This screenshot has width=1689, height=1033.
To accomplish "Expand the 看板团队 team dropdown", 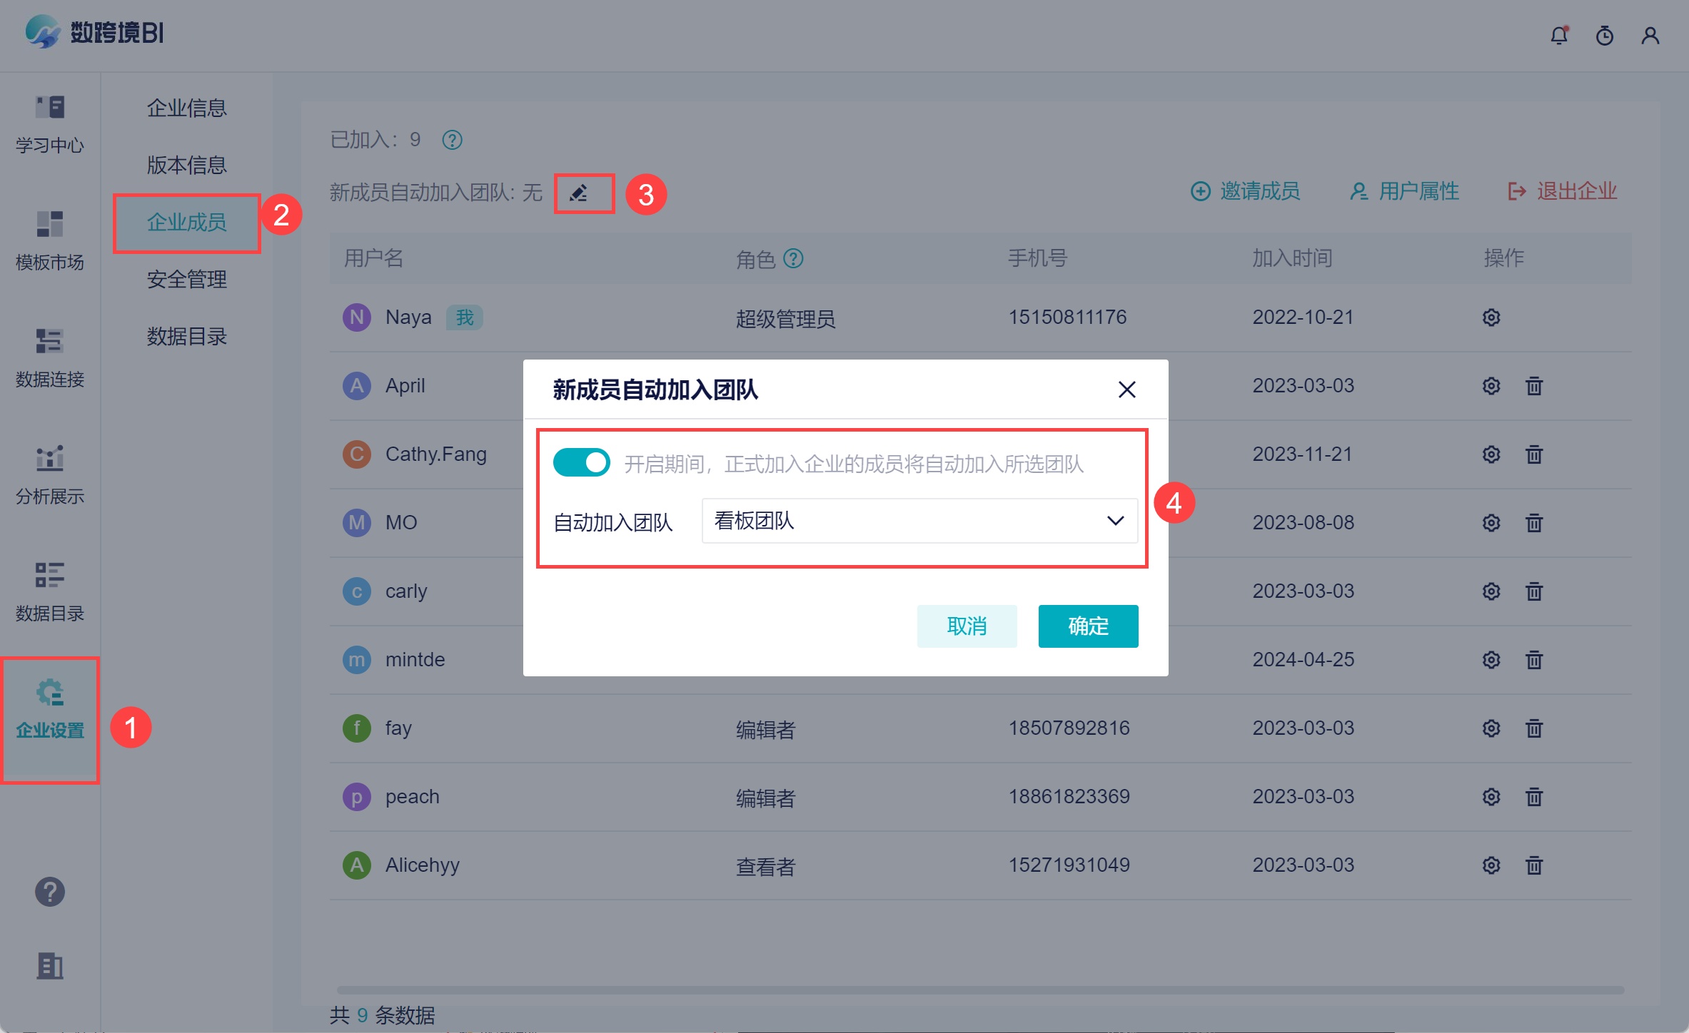I will click(919, 521).
